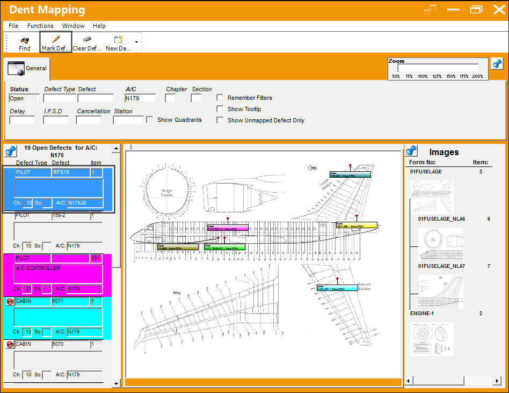Select the CABIN 6071 cyan defect entry
The image size is (509, 393).
click(x=58, y=318)
